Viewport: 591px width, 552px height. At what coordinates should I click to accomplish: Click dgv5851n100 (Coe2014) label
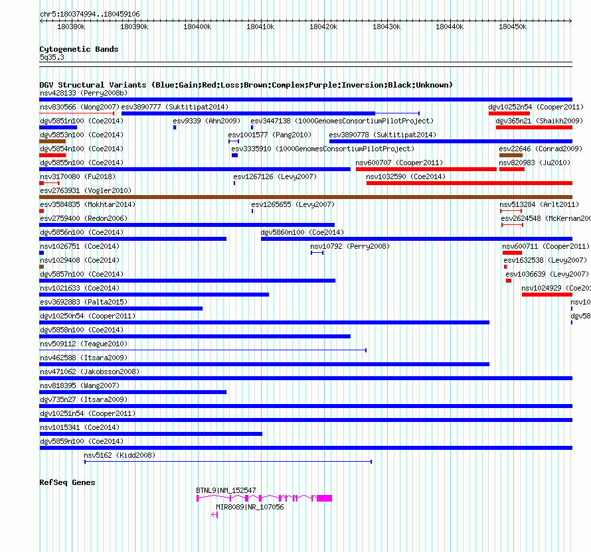(82, 121)
